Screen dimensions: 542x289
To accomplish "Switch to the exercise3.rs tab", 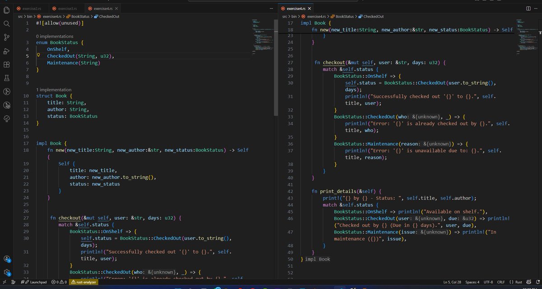I will 67,9.
